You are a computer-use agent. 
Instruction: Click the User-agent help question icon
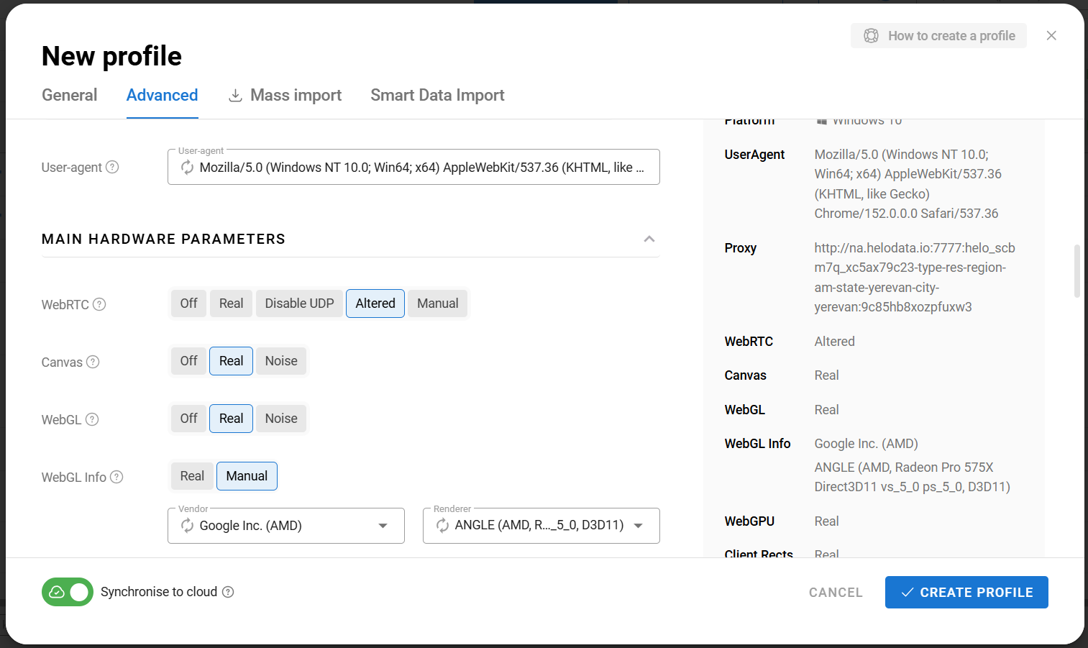(112, 167)
